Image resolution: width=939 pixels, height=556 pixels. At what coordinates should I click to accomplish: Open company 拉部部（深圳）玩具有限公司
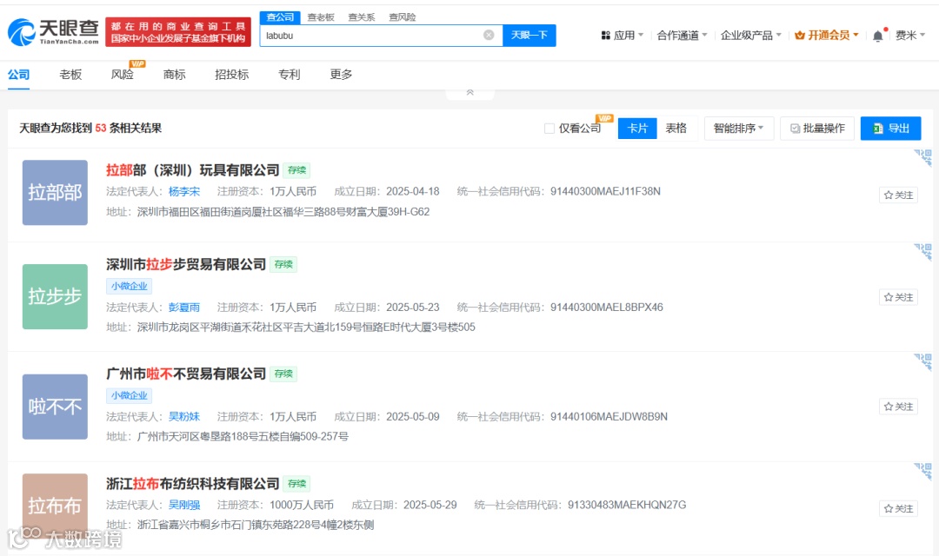[193, 170]
